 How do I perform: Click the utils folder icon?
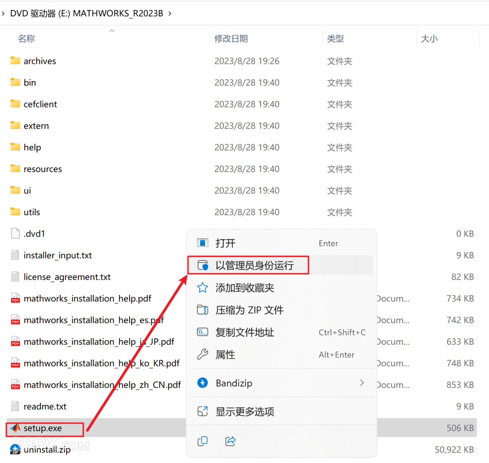[15, 212]
